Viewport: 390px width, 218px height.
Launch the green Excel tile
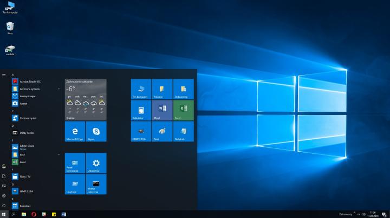pyautogui.click(x=183, y=110)
